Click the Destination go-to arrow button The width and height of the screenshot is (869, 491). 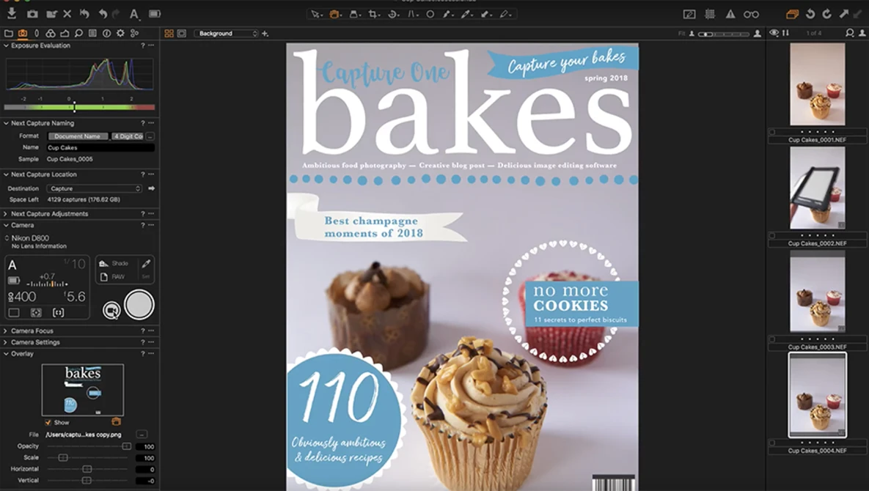(151, 189)
